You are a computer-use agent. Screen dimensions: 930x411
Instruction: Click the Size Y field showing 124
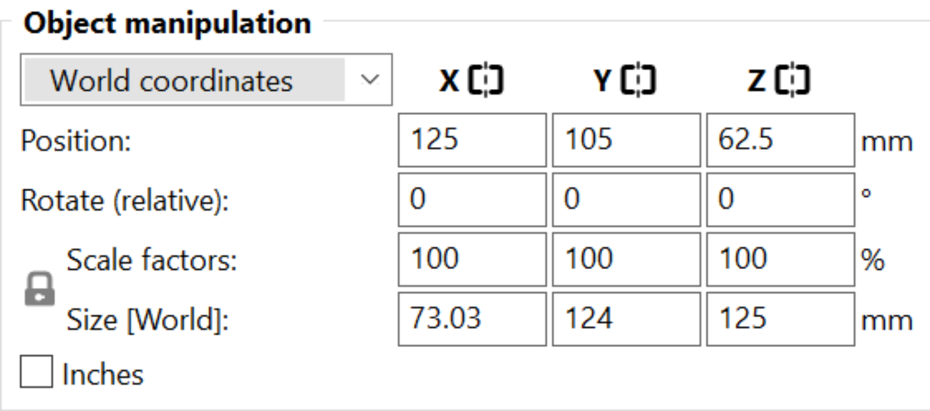pos(626,319)
